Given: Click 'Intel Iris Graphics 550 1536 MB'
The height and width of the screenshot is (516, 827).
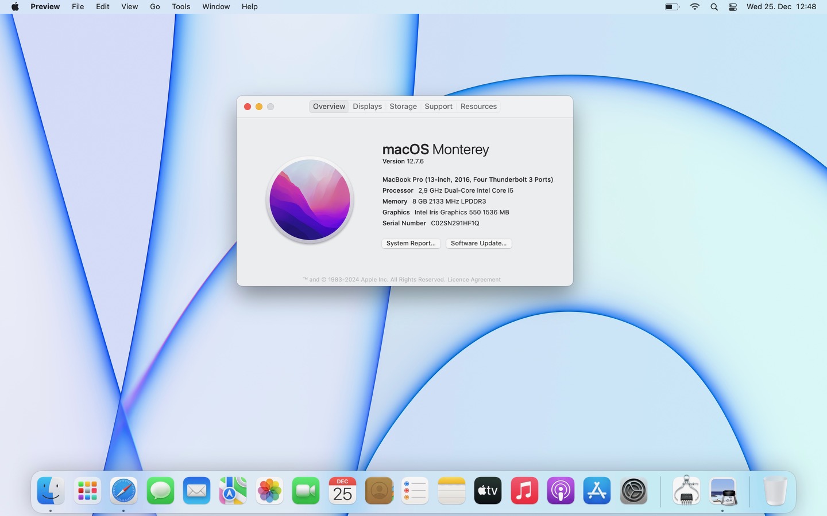Looking at the screenshot, I should coord(462,213).
